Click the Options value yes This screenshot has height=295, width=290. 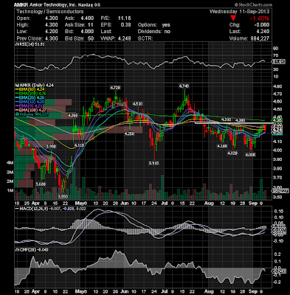166,25
